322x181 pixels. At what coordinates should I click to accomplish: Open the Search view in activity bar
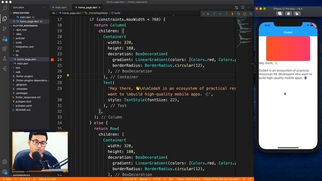tap(5, 9)
